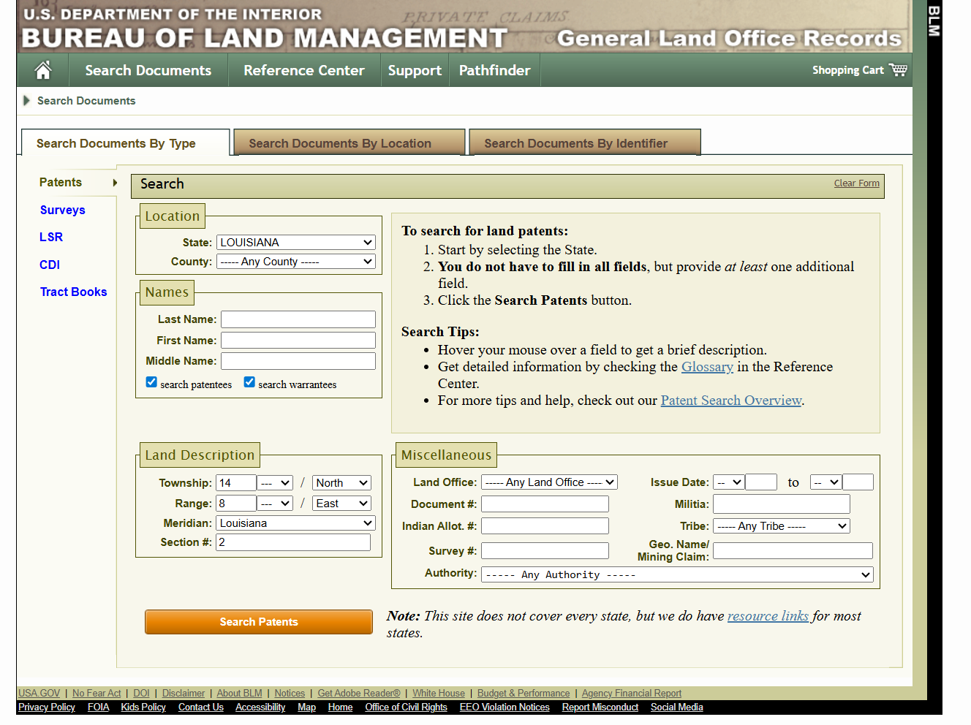The image size is (971, 725).
Task: Open the Meridian dropdown showing Louisiana
Action: click(x=296, y=523)
